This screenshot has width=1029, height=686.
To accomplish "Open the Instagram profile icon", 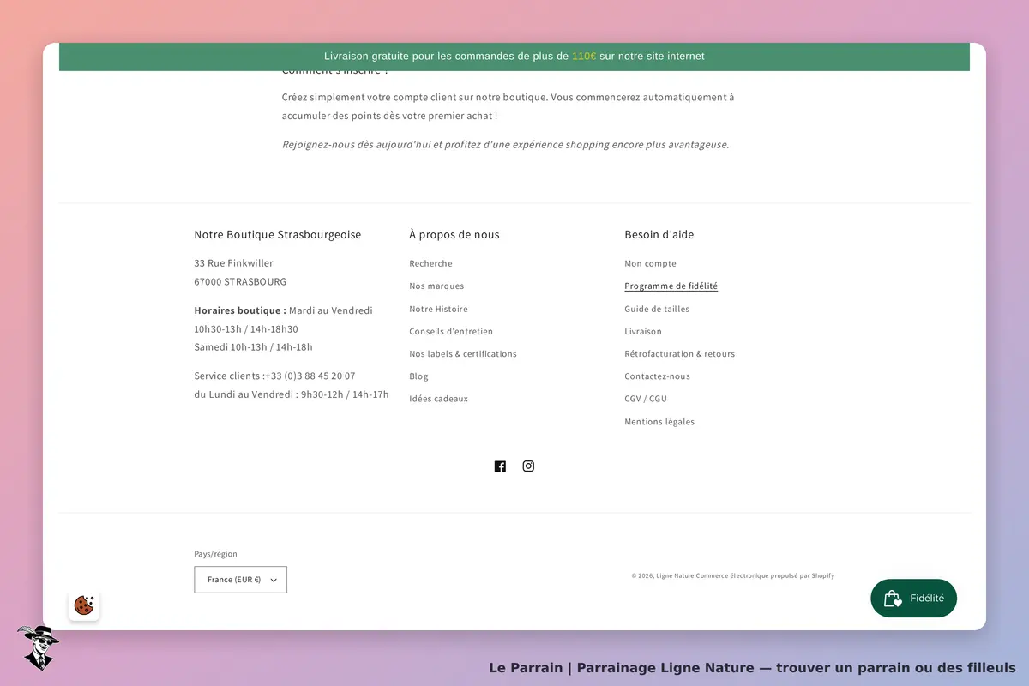I will [x=528, y=466].
